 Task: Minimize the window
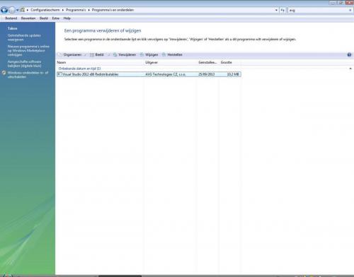(x=333, y=3)
